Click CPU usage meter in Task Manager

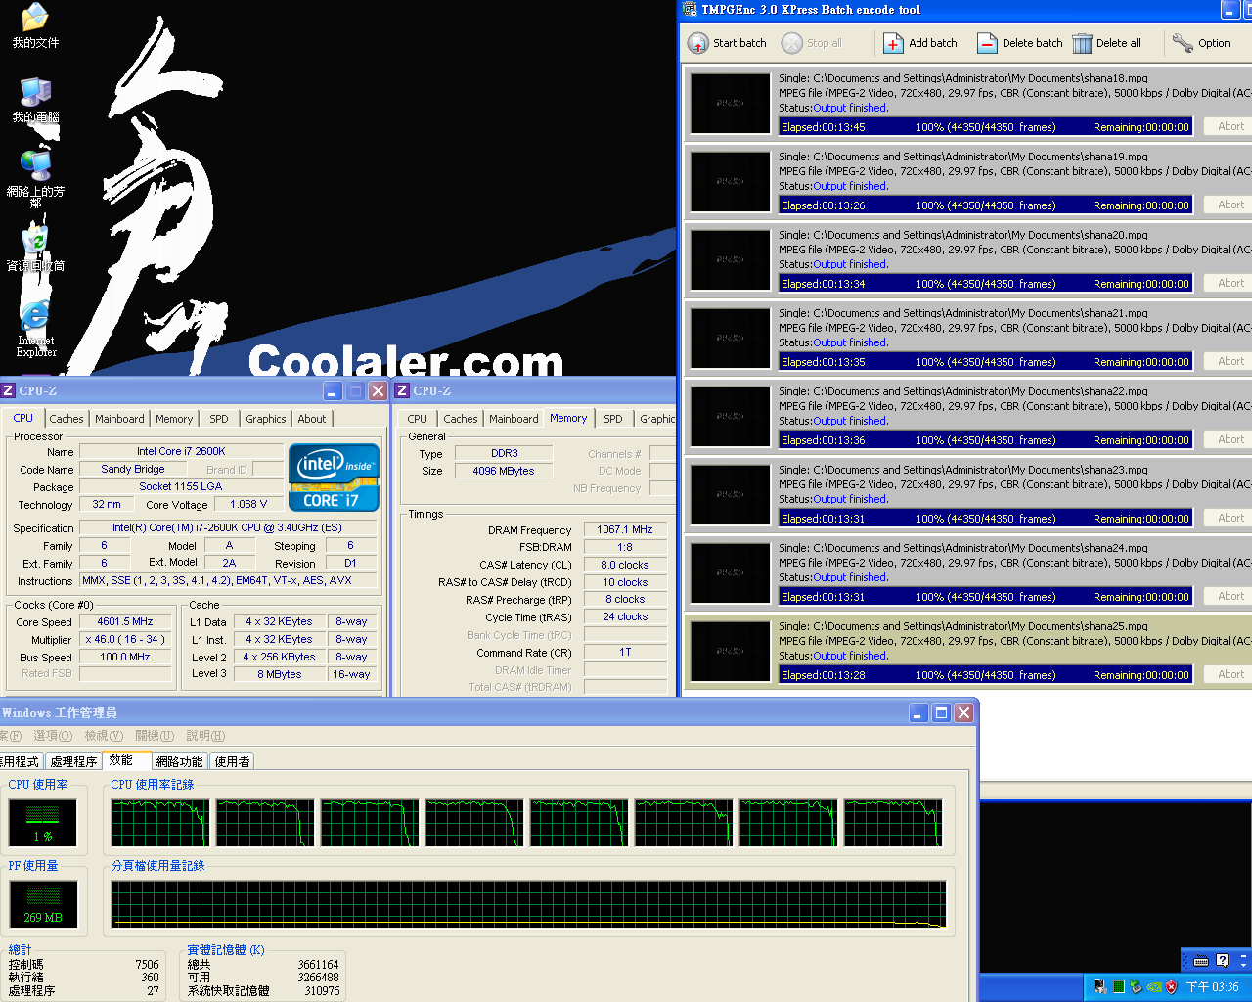(43, 823)
